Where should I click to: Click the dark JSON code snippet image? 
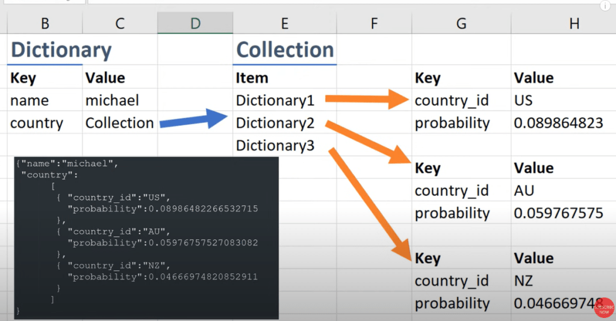coord(146,238)
